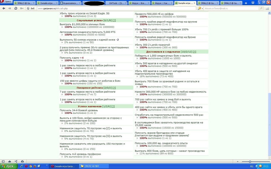Click 'Отработать на подконтрольной недвижимости 500 раз'

point(169,115)
